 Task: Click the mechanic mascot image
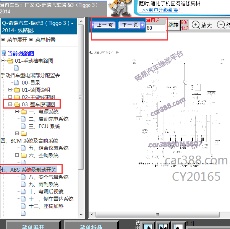(120, 8)
